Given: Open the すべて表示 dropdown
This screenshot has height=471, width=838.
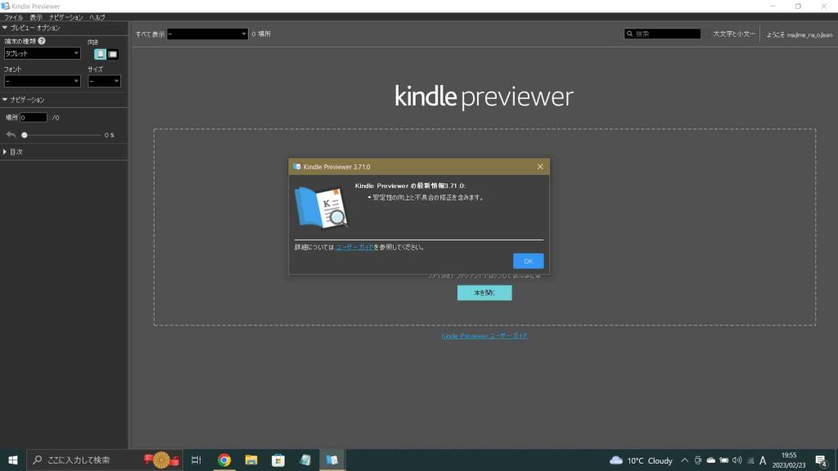Looking at the screenshot, I should (x=207, y=34).
